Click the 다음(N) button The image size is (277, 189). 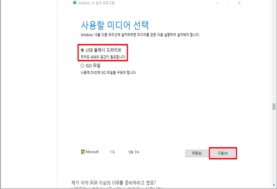(223, 153)
